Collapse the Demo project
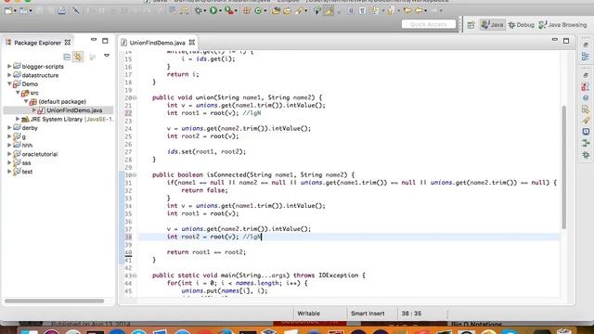Image resolution: width=594 pixels, height=334 pixels. pyautogui.click(x=9, y=84)
